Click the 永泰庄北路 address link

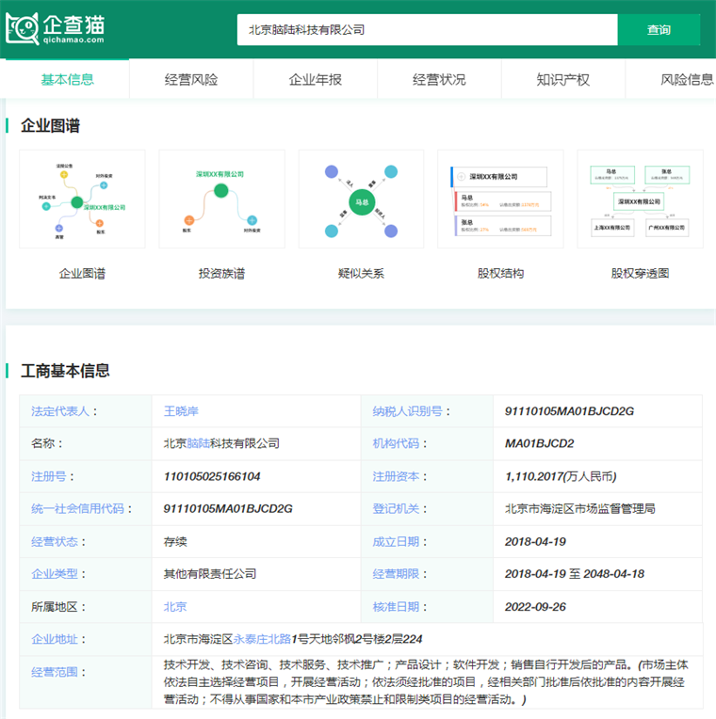point(262,639)
